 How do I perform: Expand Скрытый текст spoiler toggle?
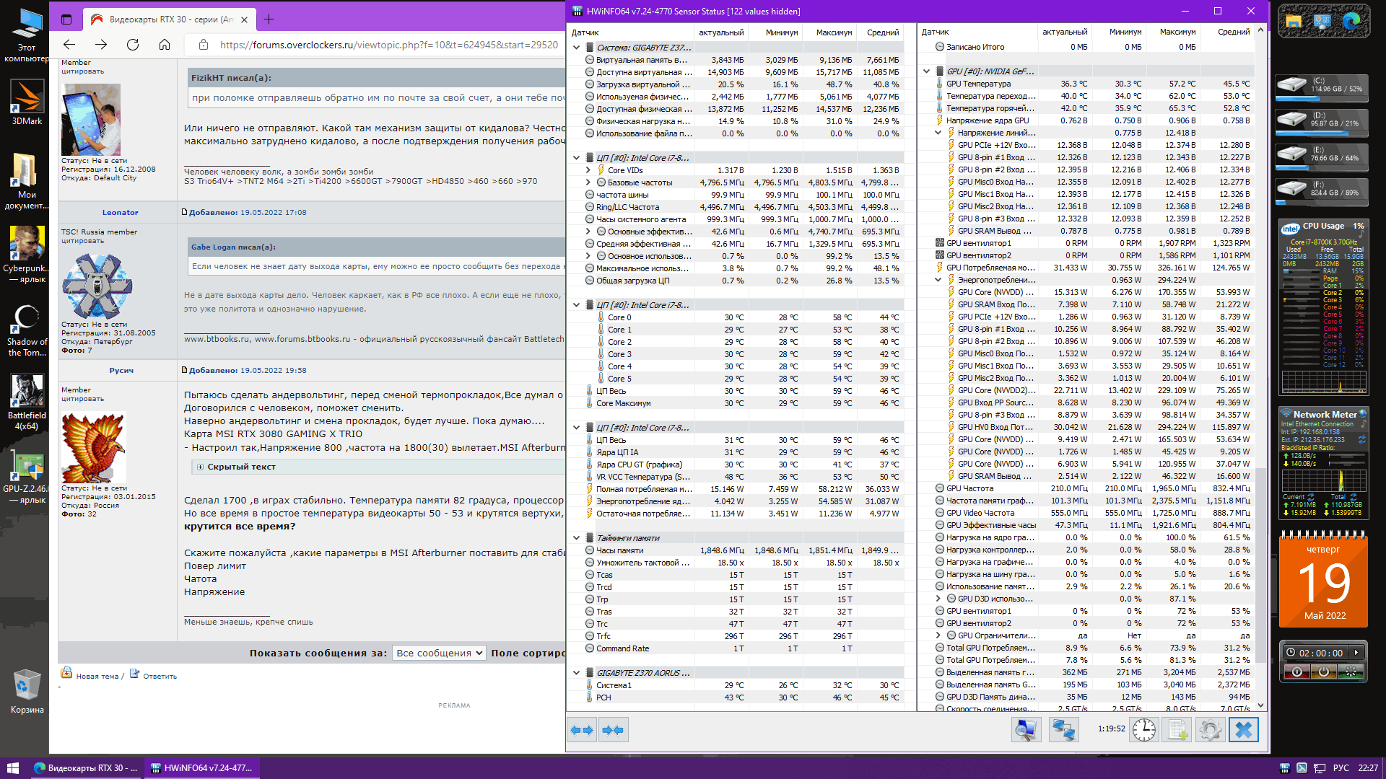[201, 467]
